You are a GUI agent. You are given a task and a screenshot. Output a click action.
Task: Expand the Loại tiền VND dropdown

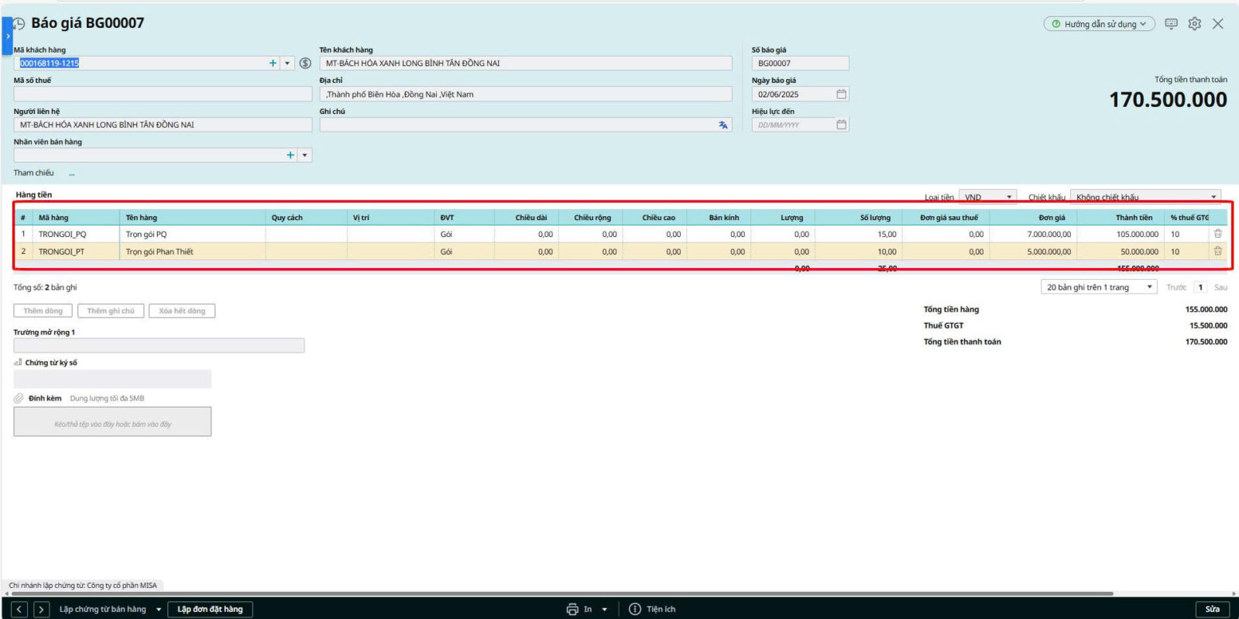point(1008,198)
